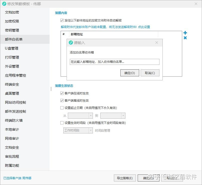
Task: Click 导出策略(E) button
Action: tap(125, 178)
